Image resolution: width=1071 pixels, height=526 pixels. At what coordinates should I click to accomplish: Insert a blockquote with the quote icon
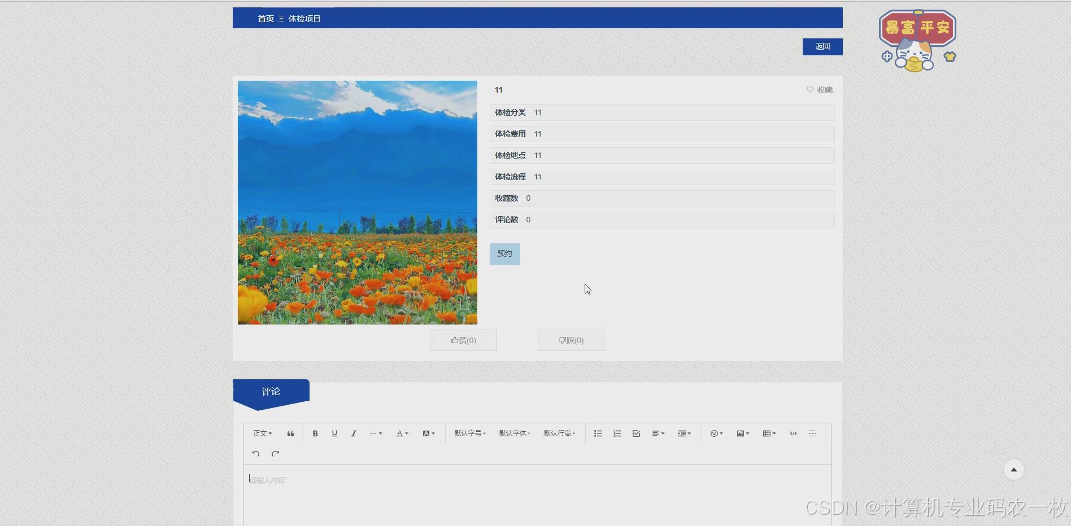[290, 433]
